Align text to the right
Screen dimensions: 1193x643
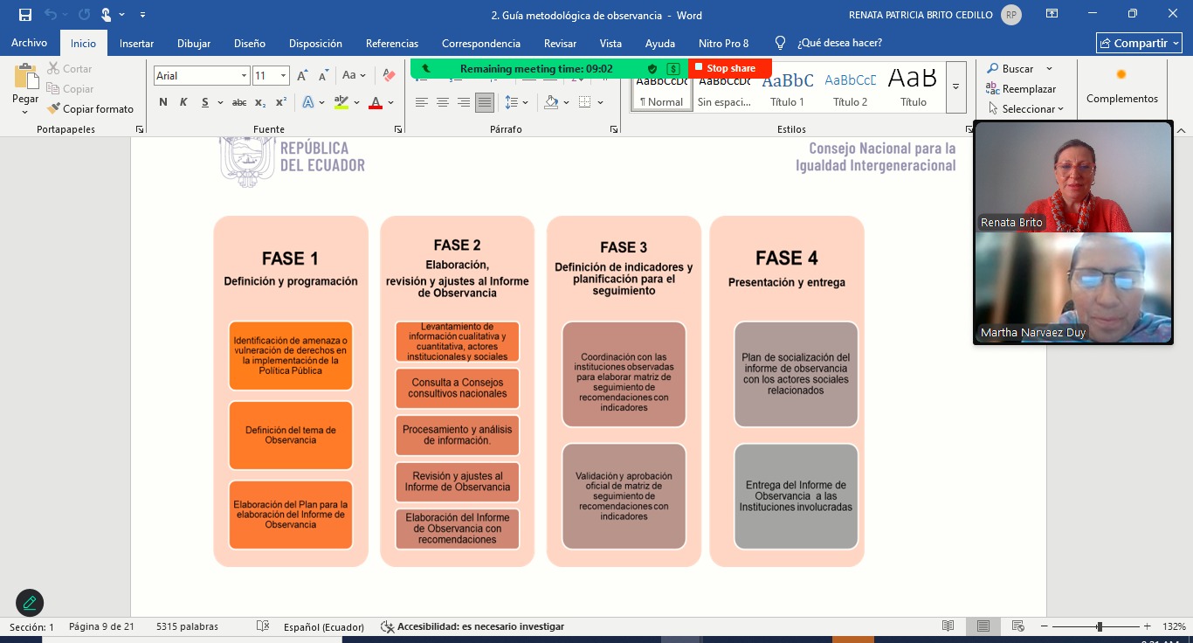coord(464,102)
